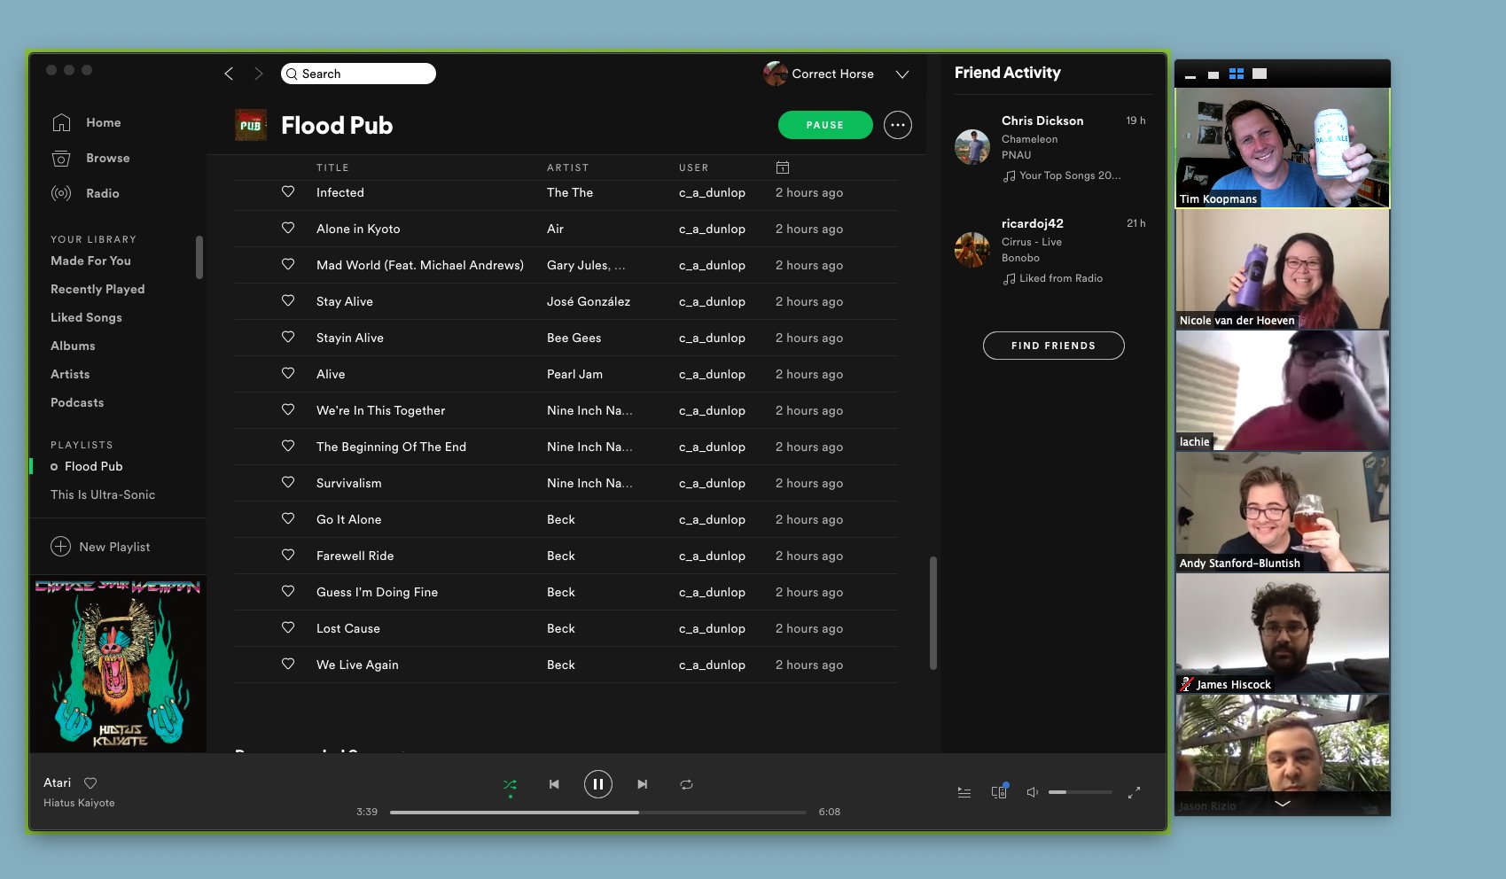Open Made For You in library
The height and width of the screenshot is (879, 1506).
click(x=90, y=261)
